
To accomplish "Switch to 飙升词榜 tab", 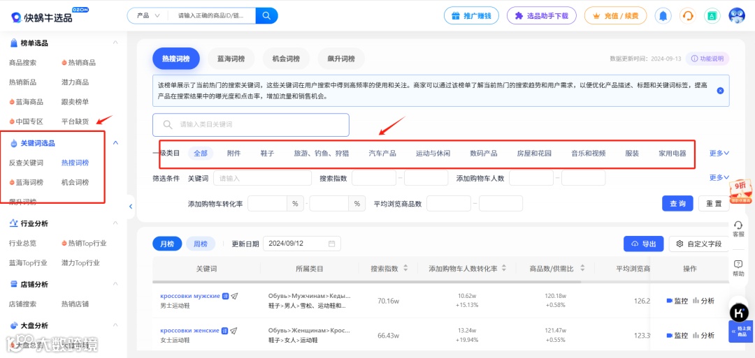I will [341, 59].
